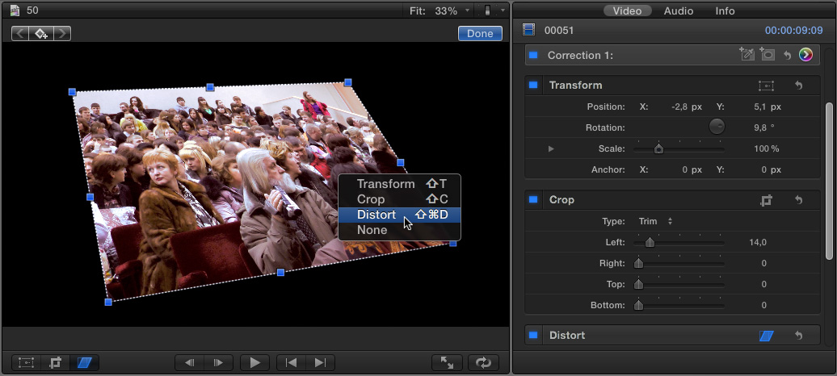837x376 pixels.
Task: Choose Distort from the context menu
Action: (376, 215)
